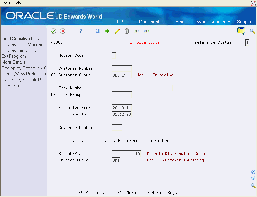Open the yellow chat bubble memo icon
The image size is (257, 197).
[x=241, y=31]
